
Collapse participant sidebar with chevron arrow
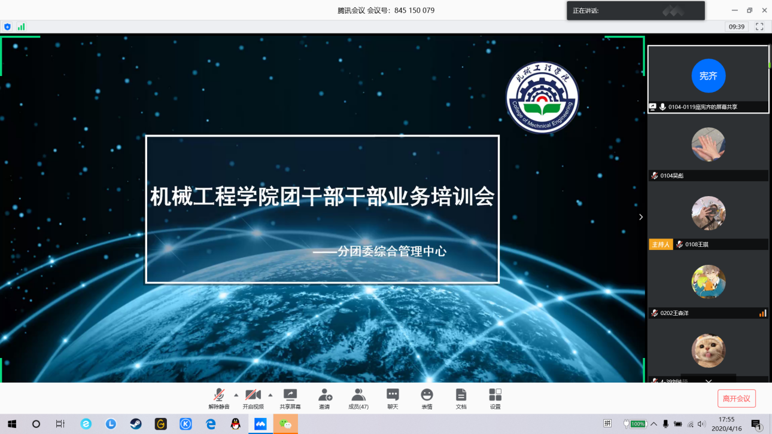(x=641, y=217)
